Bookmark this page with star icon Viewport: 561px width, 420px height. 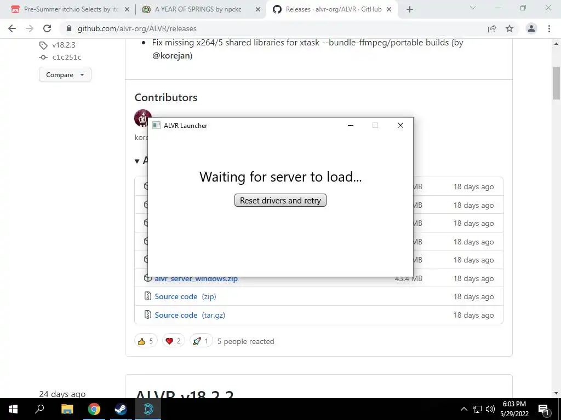(510, 28)
